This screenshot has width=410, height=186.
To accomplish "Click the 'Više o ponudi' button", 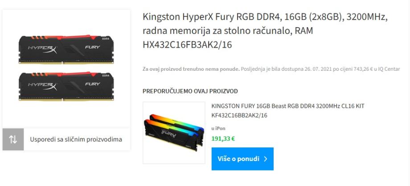I will pos(242,159).
